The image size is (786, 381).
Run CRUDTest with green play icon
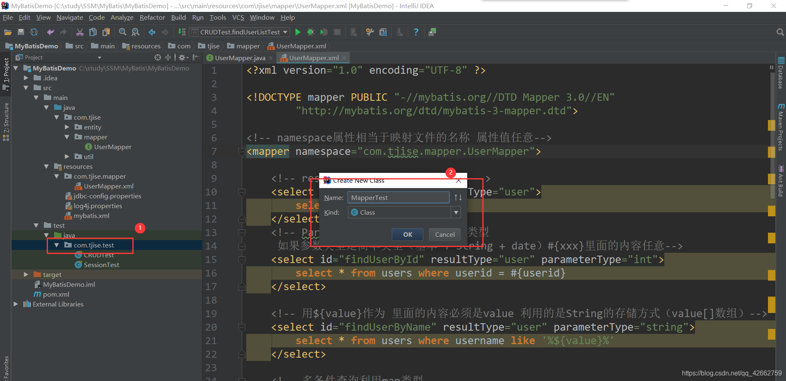(x=298, y=32)
